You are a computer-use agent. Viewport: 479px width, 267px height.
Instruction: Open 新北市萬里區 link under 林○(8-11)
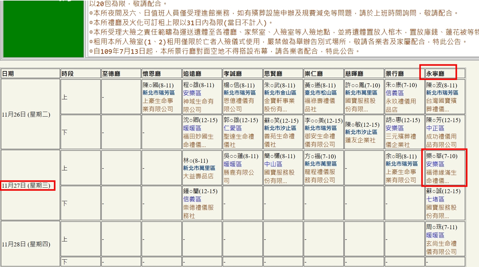(199, 168)
